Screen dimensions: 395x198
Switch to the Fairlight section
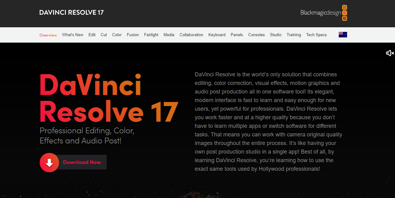[151, 35]
